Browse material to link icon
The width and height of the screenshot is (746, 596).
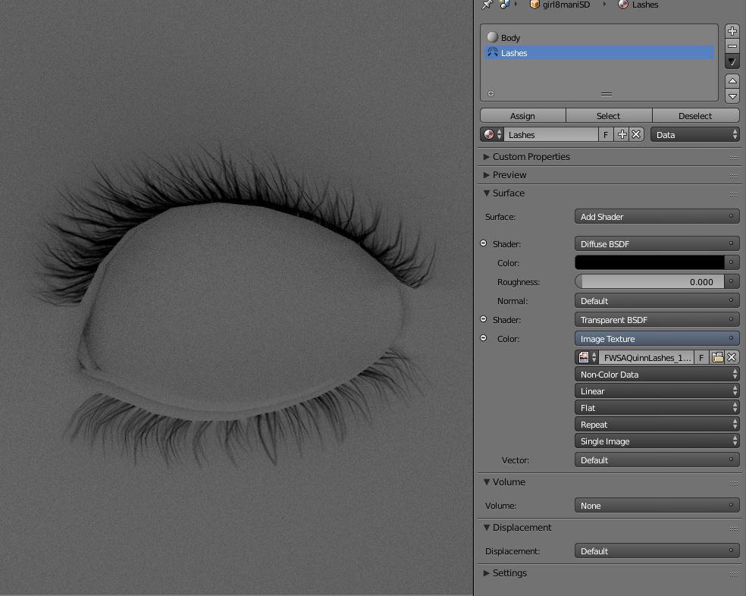tap(493, 135)
